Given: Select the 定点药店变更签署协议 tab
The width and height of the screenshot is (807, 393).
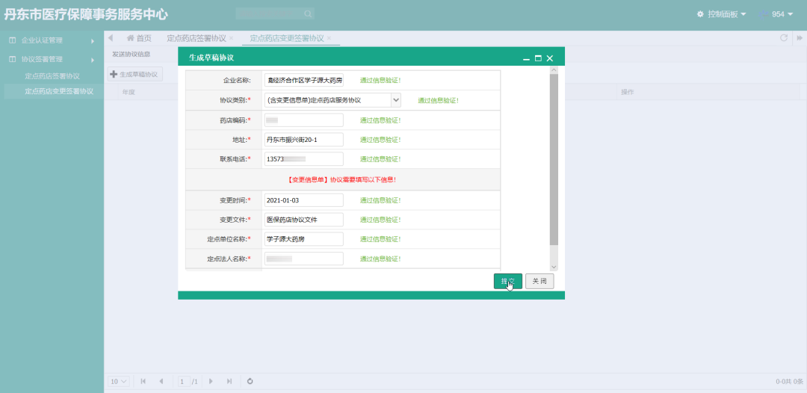Looking at the screenshot, I should (287, 38).
